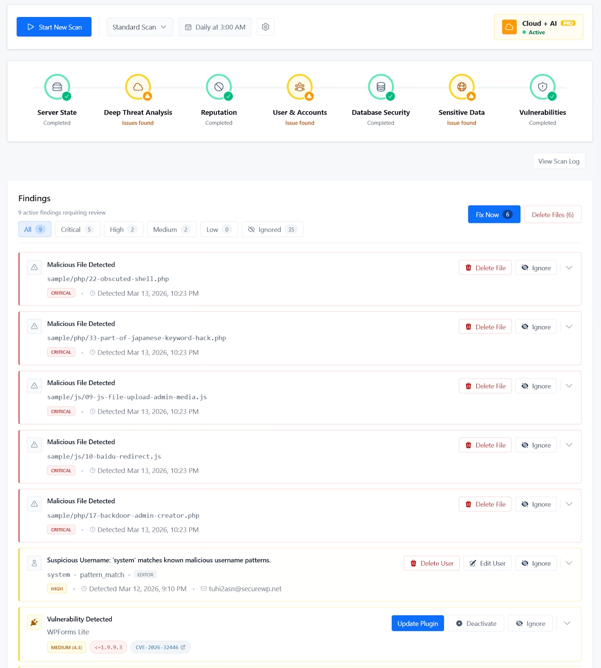
Task: Expand the WPForms Lite vulnerability details
Action: [x=567, y=623]
